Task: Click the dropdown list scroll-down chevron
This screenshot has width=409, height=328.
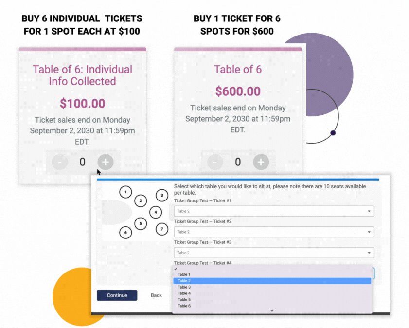Action: click(272, 311)
